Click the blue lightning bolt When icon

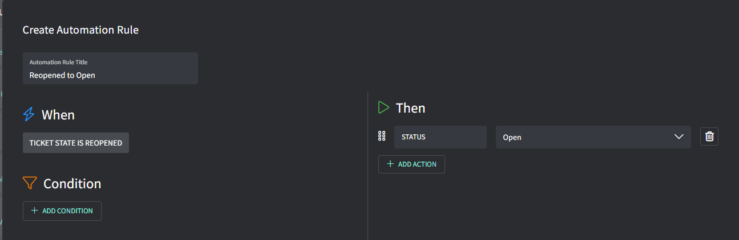pyautogui.click(x=29, y=114)
